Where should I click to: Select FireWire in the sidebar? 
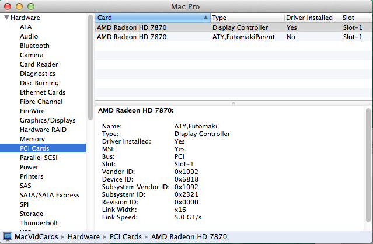(x=32, y=111)
